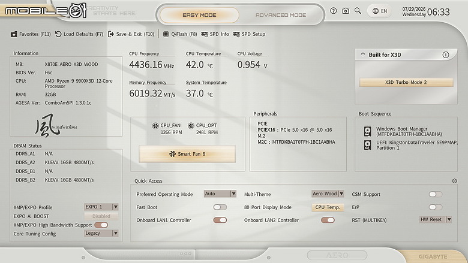This screenshot has height=263, width=468.
Task: Click the globe language icon
Action: point(376,11)
